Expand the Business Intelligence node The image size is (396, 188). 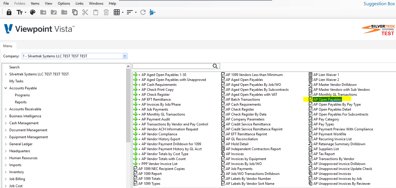coord(6,116)
